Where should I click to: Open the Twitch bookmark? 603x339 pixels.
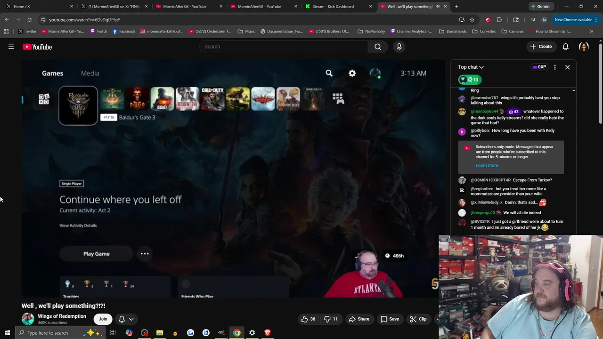pos(98,31)
